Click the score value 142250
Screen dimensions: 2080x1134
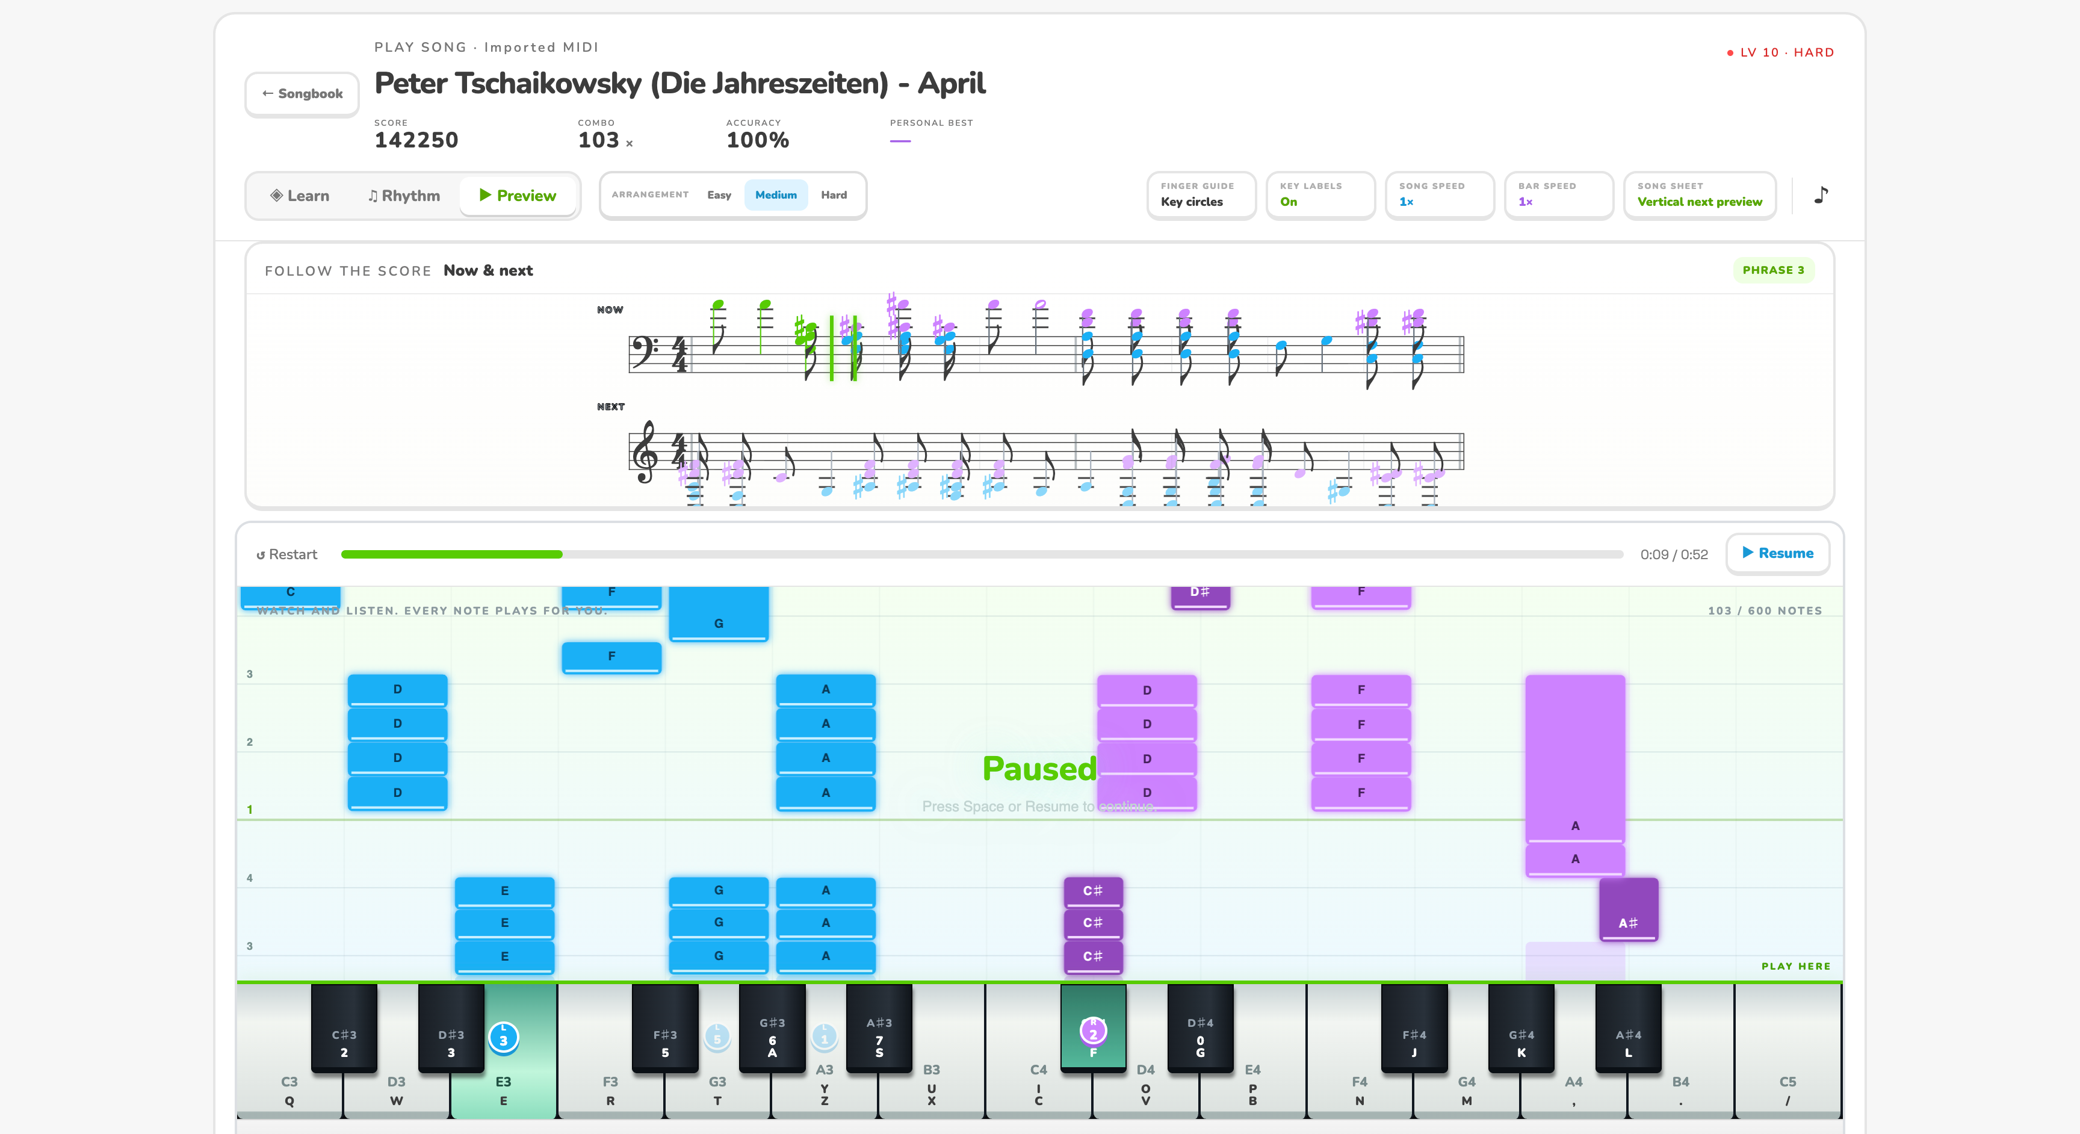416,140
